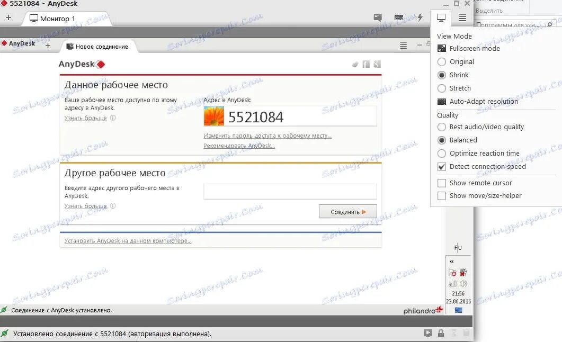Viewport: 562px width, 342px height.
Task: Click the lock icon in bottom status bar
Action: (x=441, y=333)
